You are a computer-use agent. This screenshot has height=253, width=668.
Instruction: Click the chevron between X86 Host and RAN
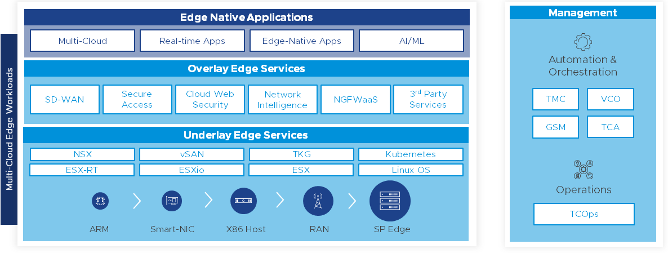pyautogui.click(x=280, y=200)
